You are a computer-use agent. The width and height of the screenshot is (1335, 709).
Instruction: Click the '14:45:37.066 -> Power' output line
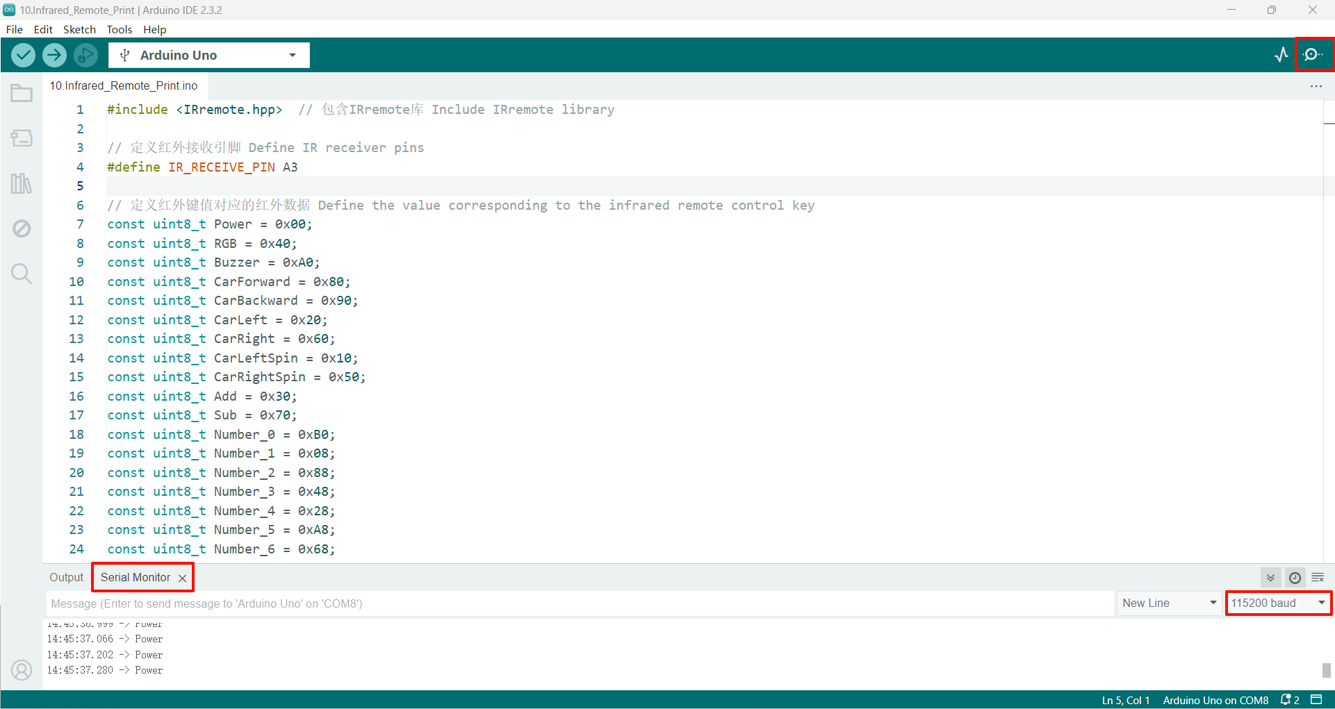105,639
